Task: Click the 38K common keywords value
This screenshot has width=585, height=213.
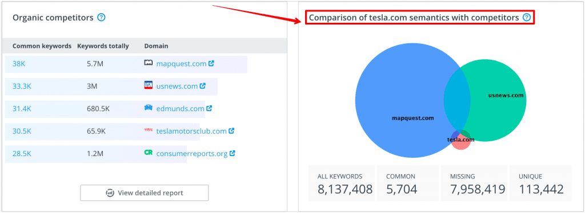Action: coord(19,64)
